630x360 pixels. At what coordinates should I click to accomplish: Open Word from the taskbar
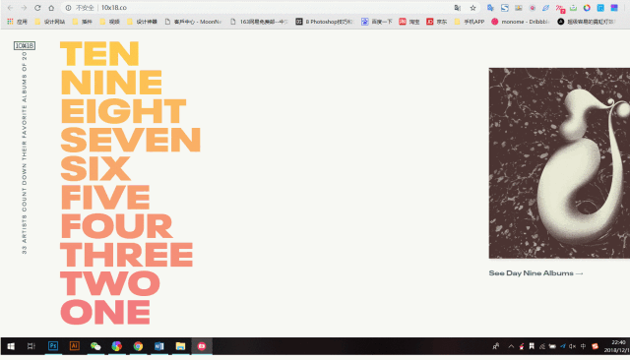click(x=159, y=346)
